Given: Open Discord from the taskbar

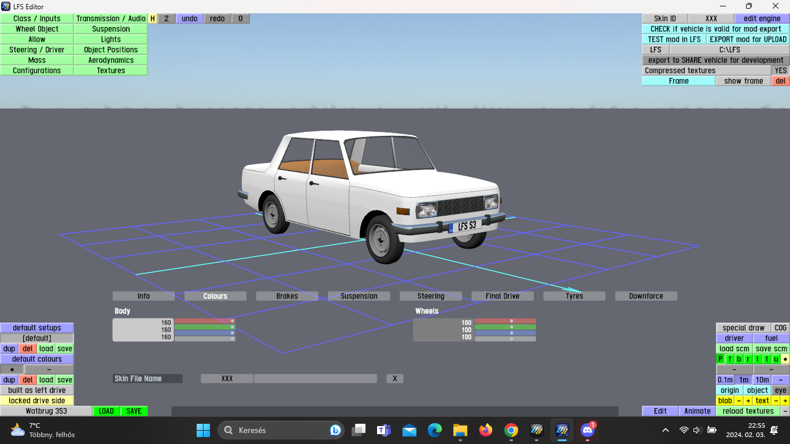Looking at the screenshot, I should pos(588,430).
